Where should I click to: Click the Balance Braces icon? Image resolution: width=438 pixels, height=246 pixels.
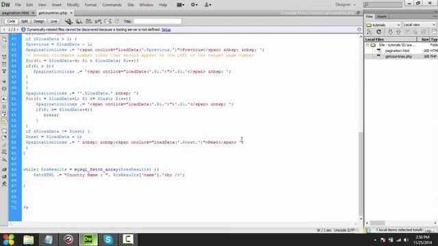tap(4, 89)
